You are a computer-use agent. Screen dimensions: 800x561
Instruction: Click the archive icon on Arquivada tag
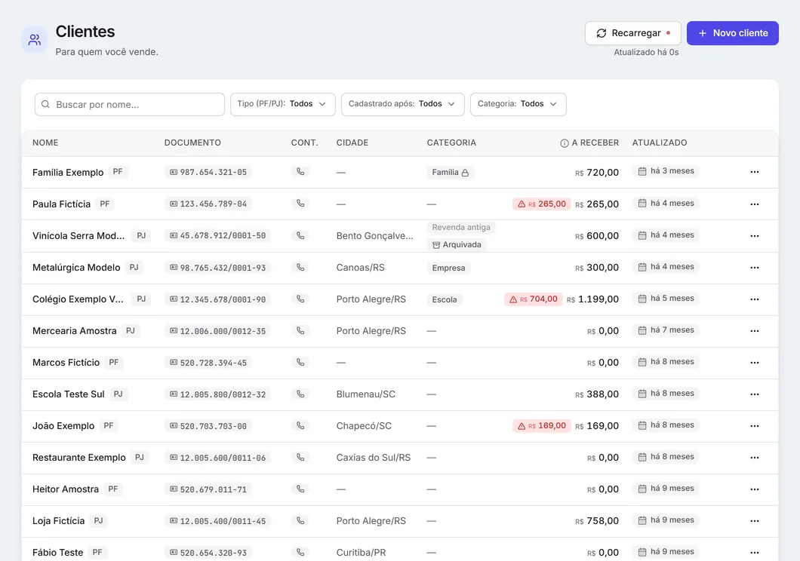pos(436,245)
